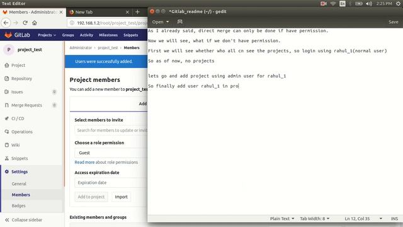Open the Guest role permission dropdown
The width and height of the screenshot is (403, 227).
(111, 153)
